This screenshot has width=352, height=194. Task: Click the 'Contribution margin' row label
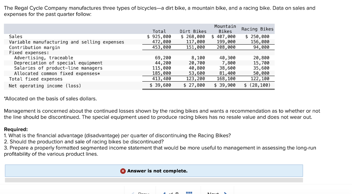click(x=34, y=47)
